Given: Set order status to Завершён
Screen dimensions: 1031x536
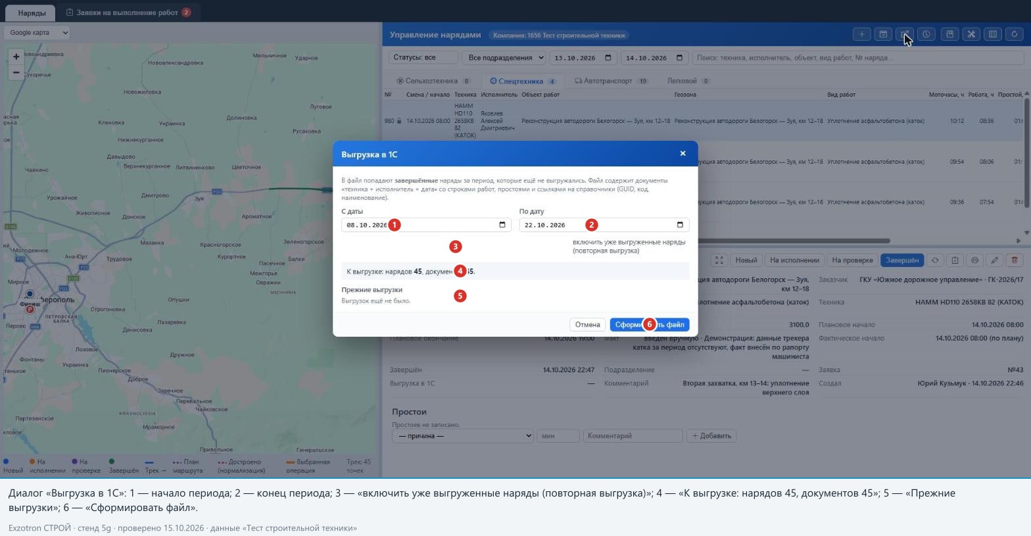Looking at the screenshot, I should pos(902,260).
